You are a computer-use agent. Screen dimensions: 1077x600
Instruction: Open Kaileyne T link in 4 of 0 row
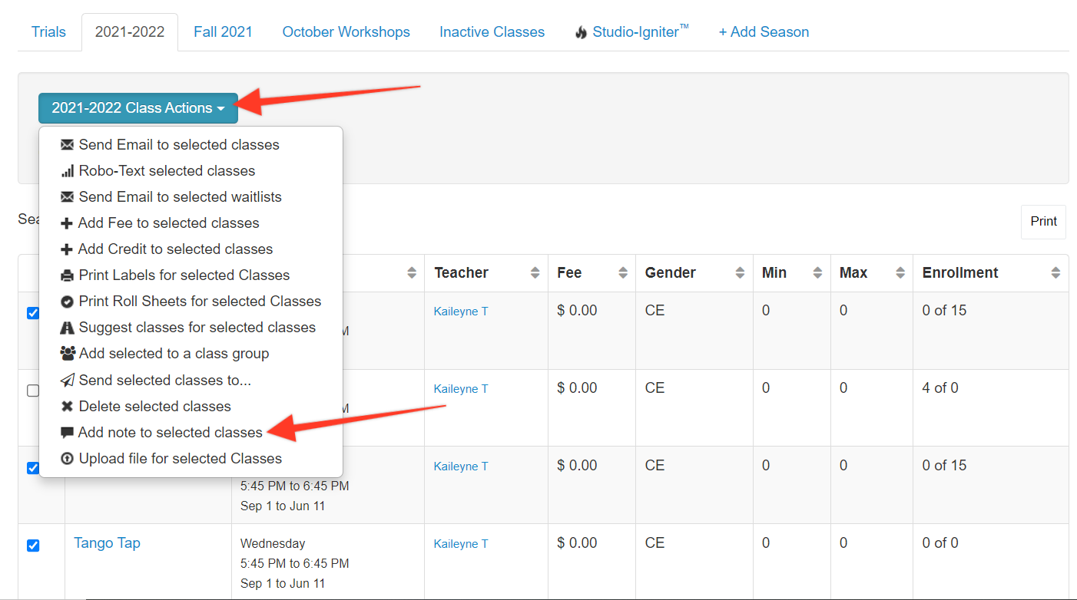click(x=461, y=389)
